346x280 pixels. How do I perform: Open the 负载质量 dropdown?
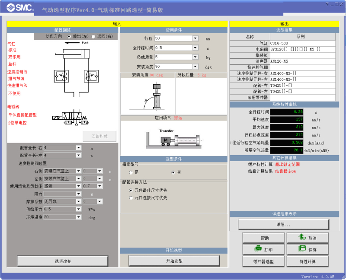click(195, 57)
